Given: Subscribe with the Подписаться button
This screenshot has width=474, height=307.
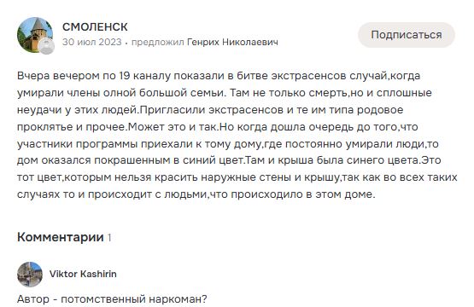Looking at the screenshot, I should [407, 35].
